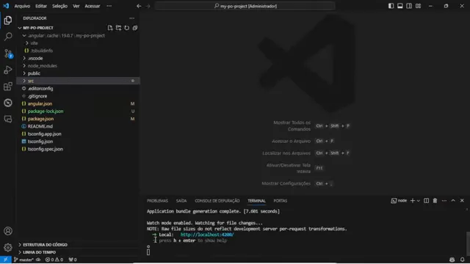Switch to TERMINAL panel tab
This screenshot has width=470, height=264.
(256, 200)
